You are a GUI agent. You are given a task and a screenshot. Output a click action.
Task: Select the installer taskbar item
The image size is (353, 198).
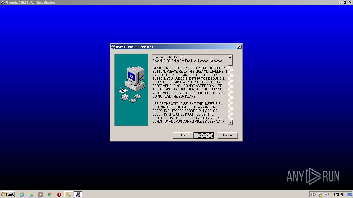(x=78, y=194)
